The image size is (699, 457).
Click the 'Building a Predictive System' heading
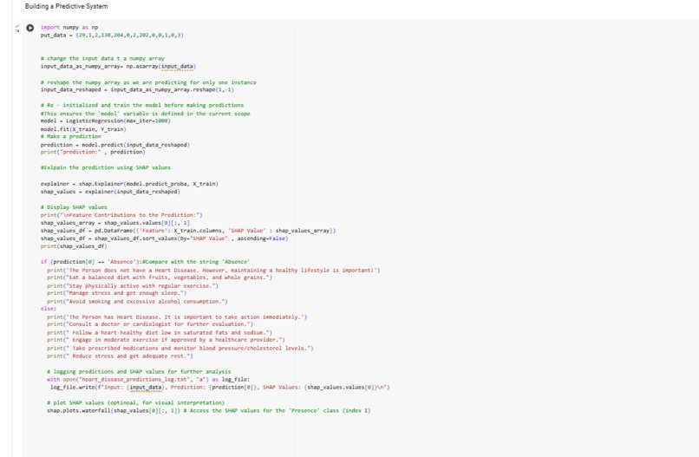coord(67,6)
